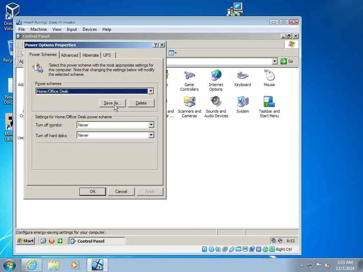This screenshot has width=363, height=272.
Task: Open the VirtualBox Machine menu
Action: 39,29
